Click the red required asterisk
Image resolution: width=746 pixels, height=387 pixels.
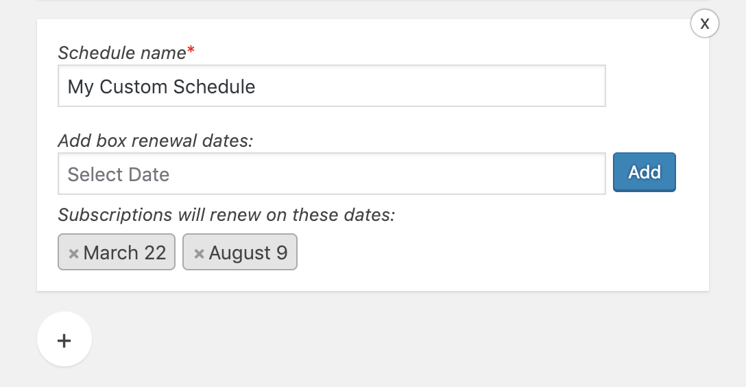click(191, 51)
